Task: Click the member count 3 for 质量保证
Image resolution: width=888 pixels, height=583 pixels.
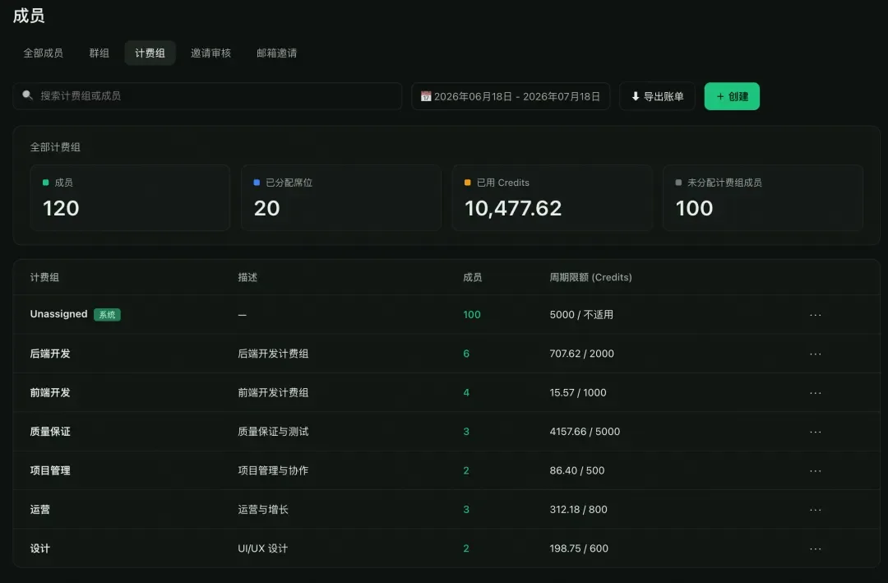Action: [x=466, y=432]
